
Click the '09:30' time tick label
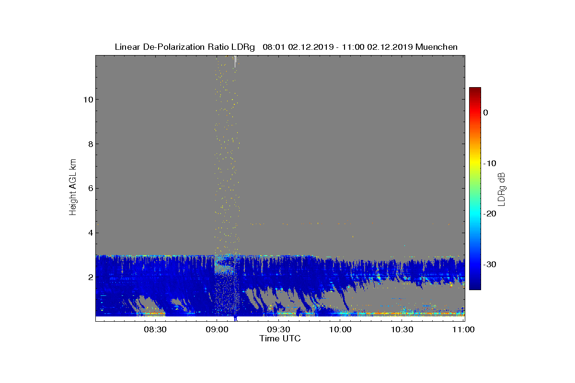279,329
